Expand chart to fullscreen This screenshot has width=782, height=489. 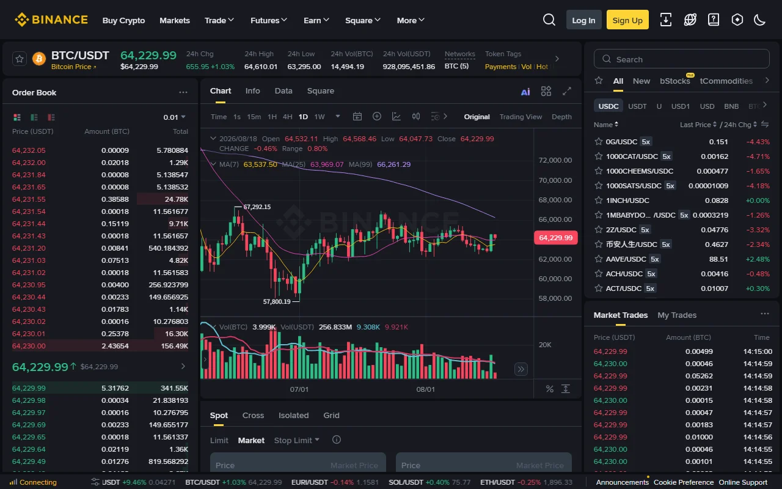tap(567, 91)
